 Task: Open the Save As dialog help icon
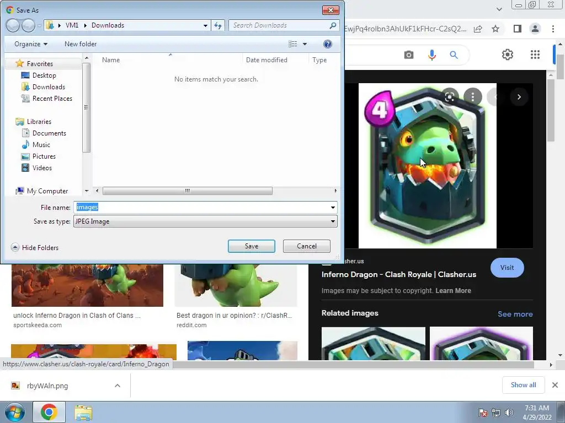(x=328, y=44)
